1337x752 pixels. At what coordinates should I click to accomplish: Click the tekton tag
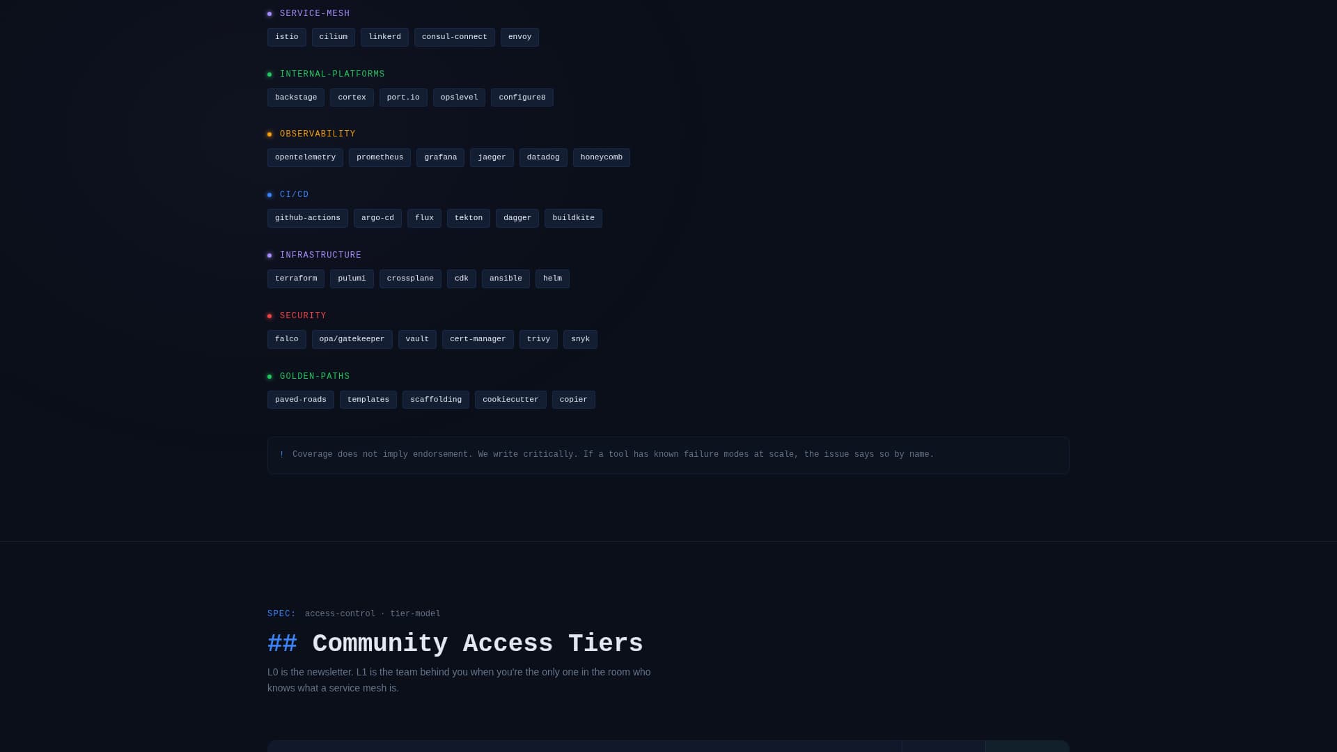[x=468, y=218]
